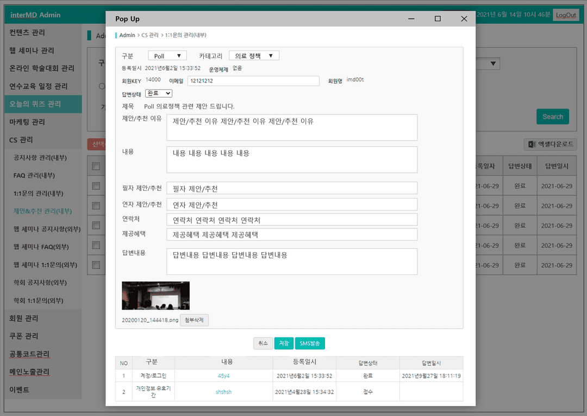Screen dimensions: 587x416
Task: Click the 이메일 input field
Action: [253, 81]
